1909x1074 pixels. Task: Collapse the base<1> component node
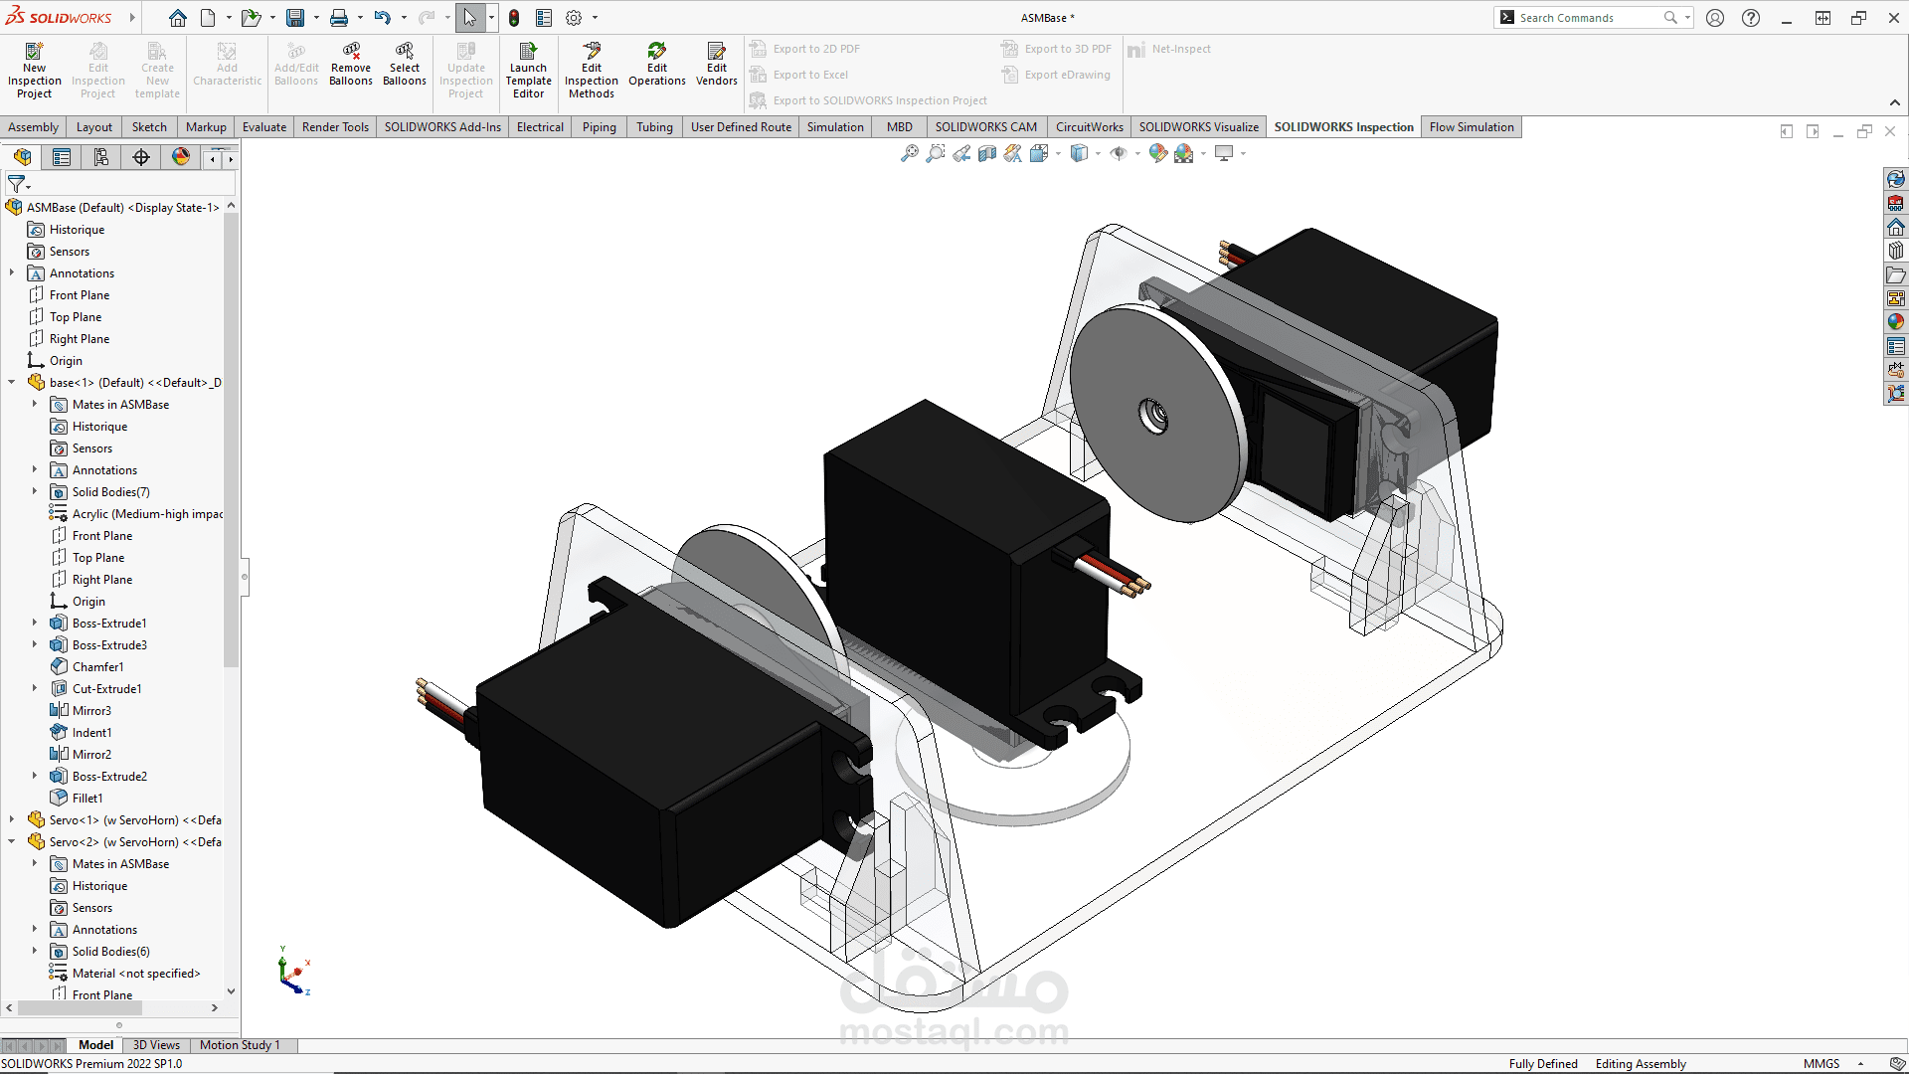pyautogui.click(x=12, y=383)
